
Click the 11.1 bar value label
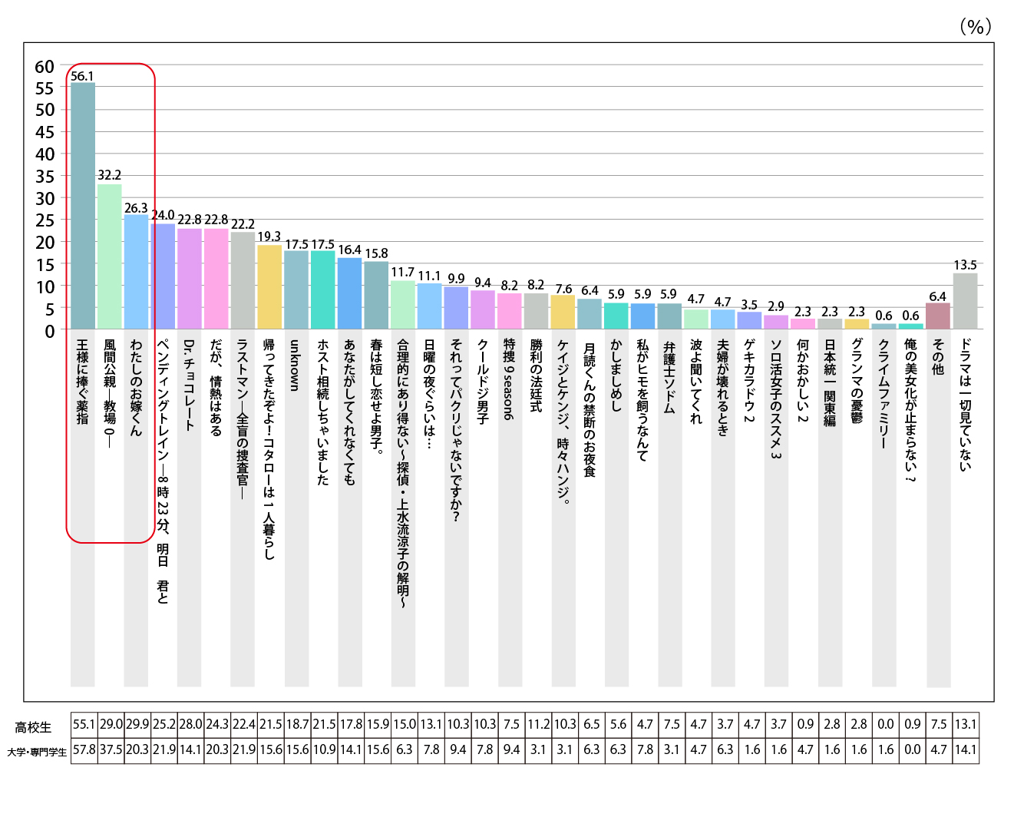(429, 276)
